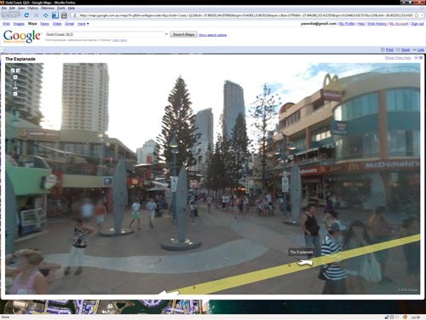Viewport: 426px width, 320px height.
Task: Collapse the left panel toggle arrow
Action: (2, 50)
